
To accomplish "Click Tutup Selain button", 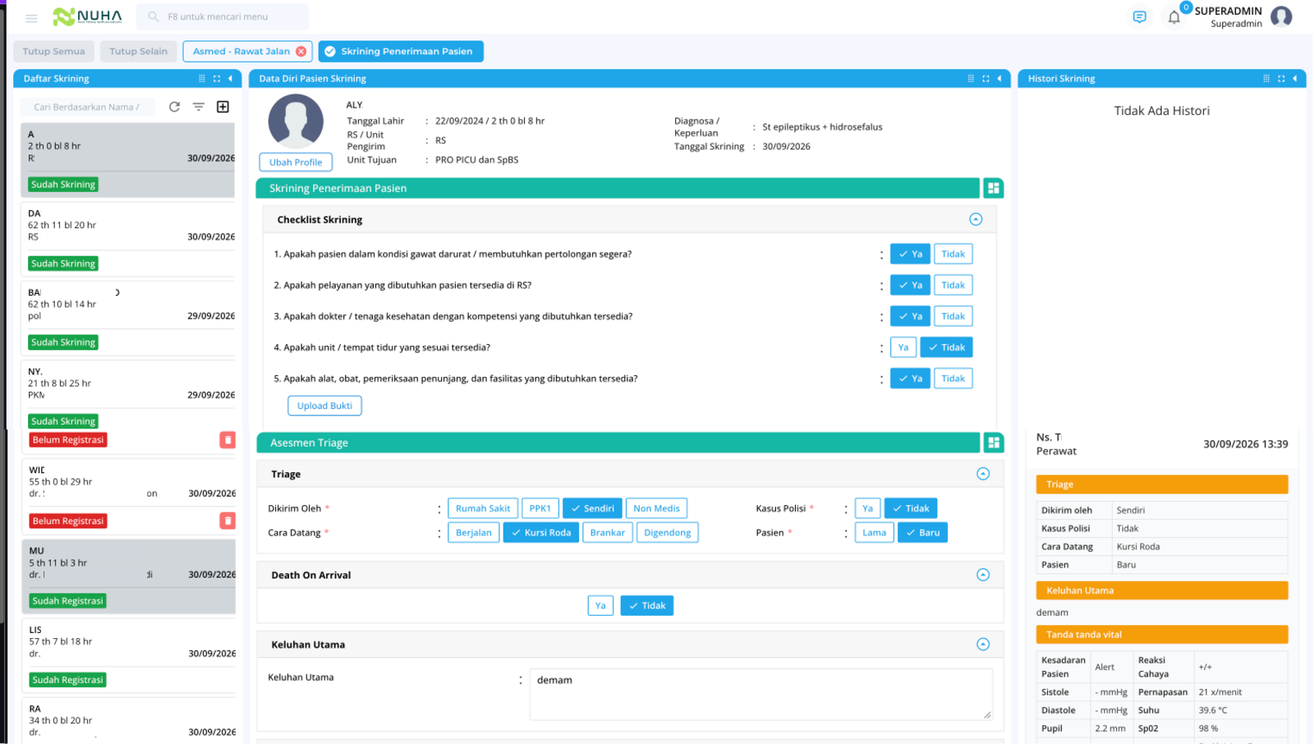I will (x=138, y=51).
